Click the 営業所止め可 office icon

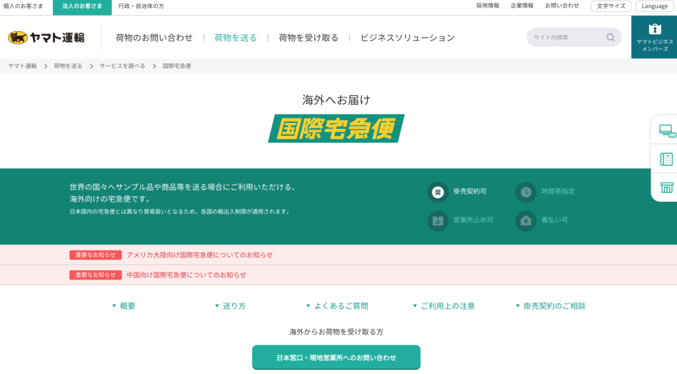438,221
